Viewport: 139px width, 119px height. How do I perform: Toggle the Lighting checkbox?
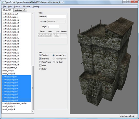40,59
